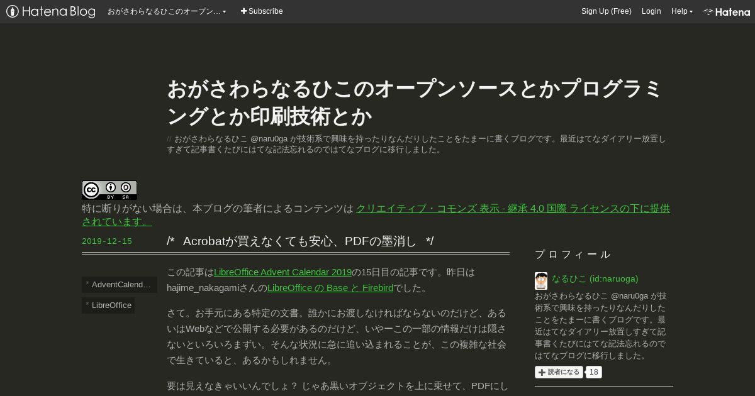Screen dimensions: 755x396
Task: Open LibreOffice Advent Calendar 2019 link
Action: [282, 272]
